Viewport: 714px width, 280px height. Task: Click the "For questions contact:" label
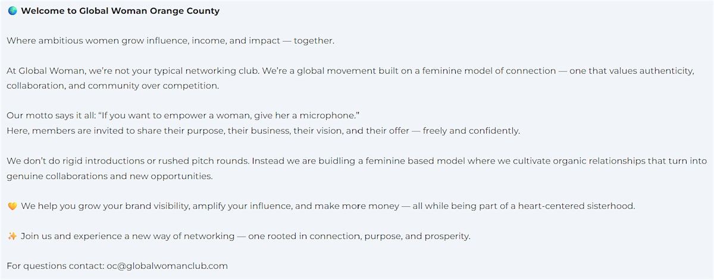coord(55,266)
